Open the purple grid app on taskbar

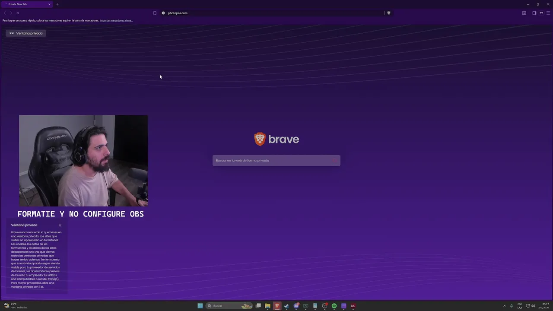coord(343,306)
